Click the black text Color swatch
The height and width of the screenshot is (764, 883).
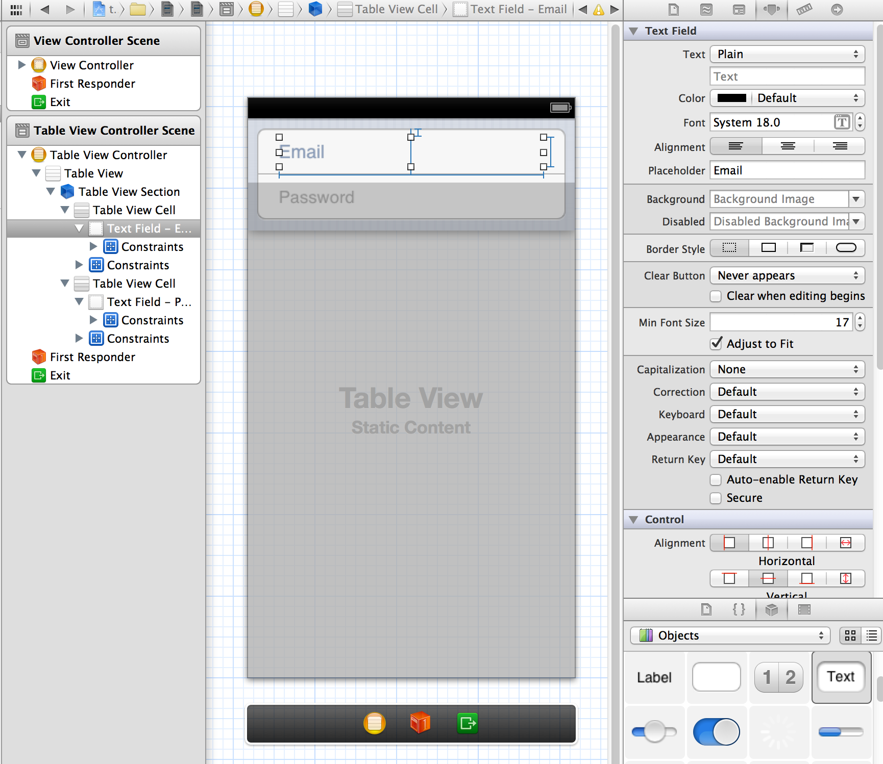(731, 98)
